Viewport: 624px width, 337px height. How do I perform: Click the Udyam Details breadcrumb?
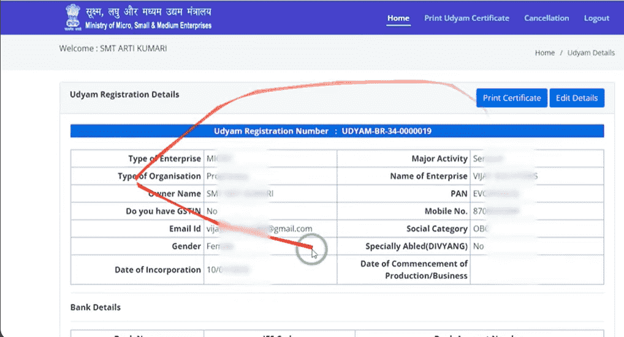(x=590, y=53)
